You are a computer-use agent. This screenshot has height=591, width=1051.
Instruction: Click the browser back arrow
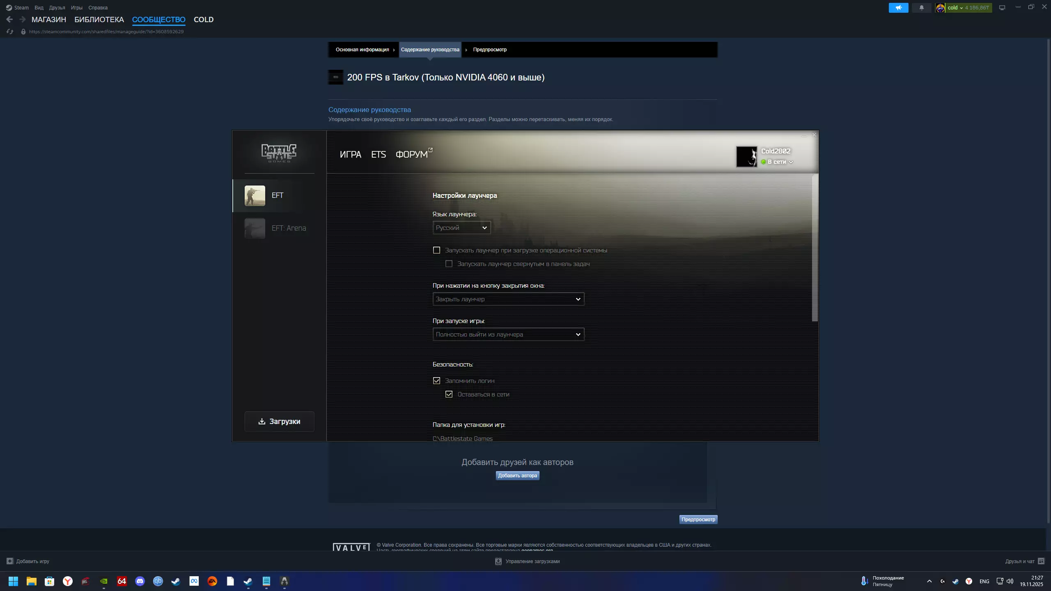(x=9, y=19)
